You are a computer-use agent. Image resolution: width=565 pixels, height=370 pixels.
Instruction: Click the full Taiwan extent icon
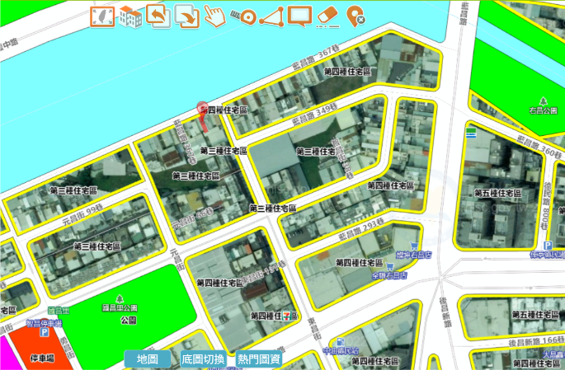coord(101,16)
